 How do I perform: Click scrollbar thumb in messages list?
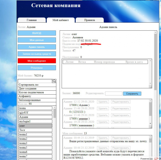(150, 140)
